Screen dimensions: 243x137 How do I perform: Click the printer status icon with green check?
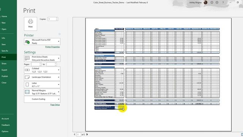click(27, 41)
